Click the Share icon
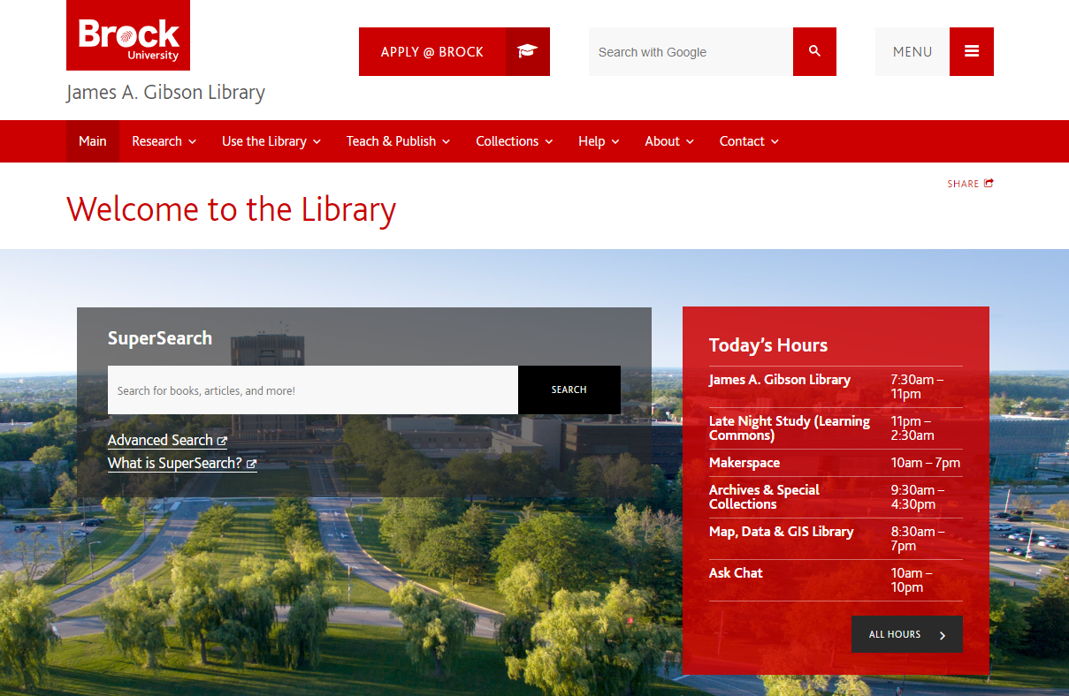 click(989, 184)
